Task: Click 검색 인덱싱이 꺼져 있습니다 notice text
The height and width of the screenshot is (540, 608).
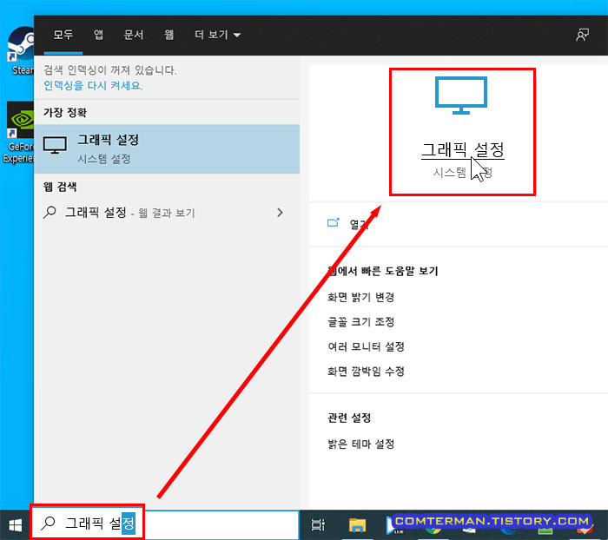Action: (109, 70)
